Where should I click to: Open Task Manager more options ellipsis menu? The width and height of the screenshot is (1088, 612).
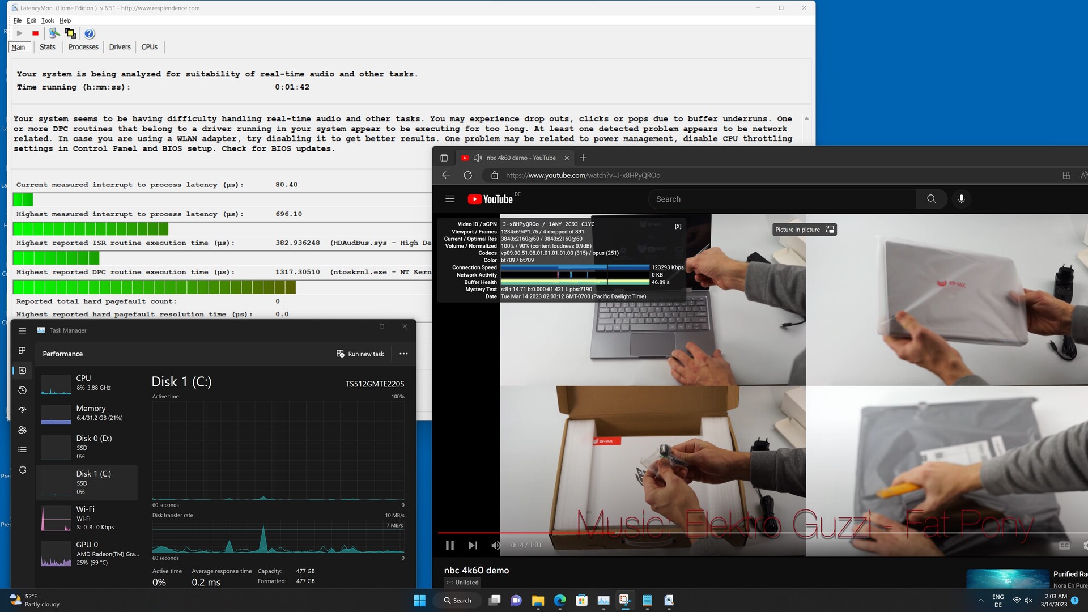403,354
